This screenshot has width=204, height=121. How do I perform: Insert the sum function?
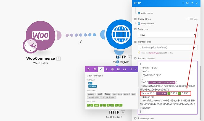[x=134, y=94]
